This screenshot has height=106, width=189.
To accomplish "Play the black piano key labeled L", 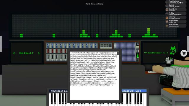I will click(127, 99).
